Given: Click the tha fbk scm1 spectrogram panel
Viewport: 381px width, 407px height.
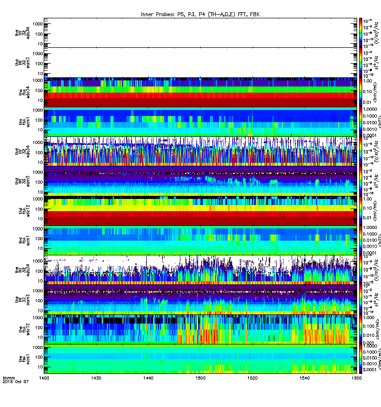Looking at the screenshot, I should click(200, 122).
